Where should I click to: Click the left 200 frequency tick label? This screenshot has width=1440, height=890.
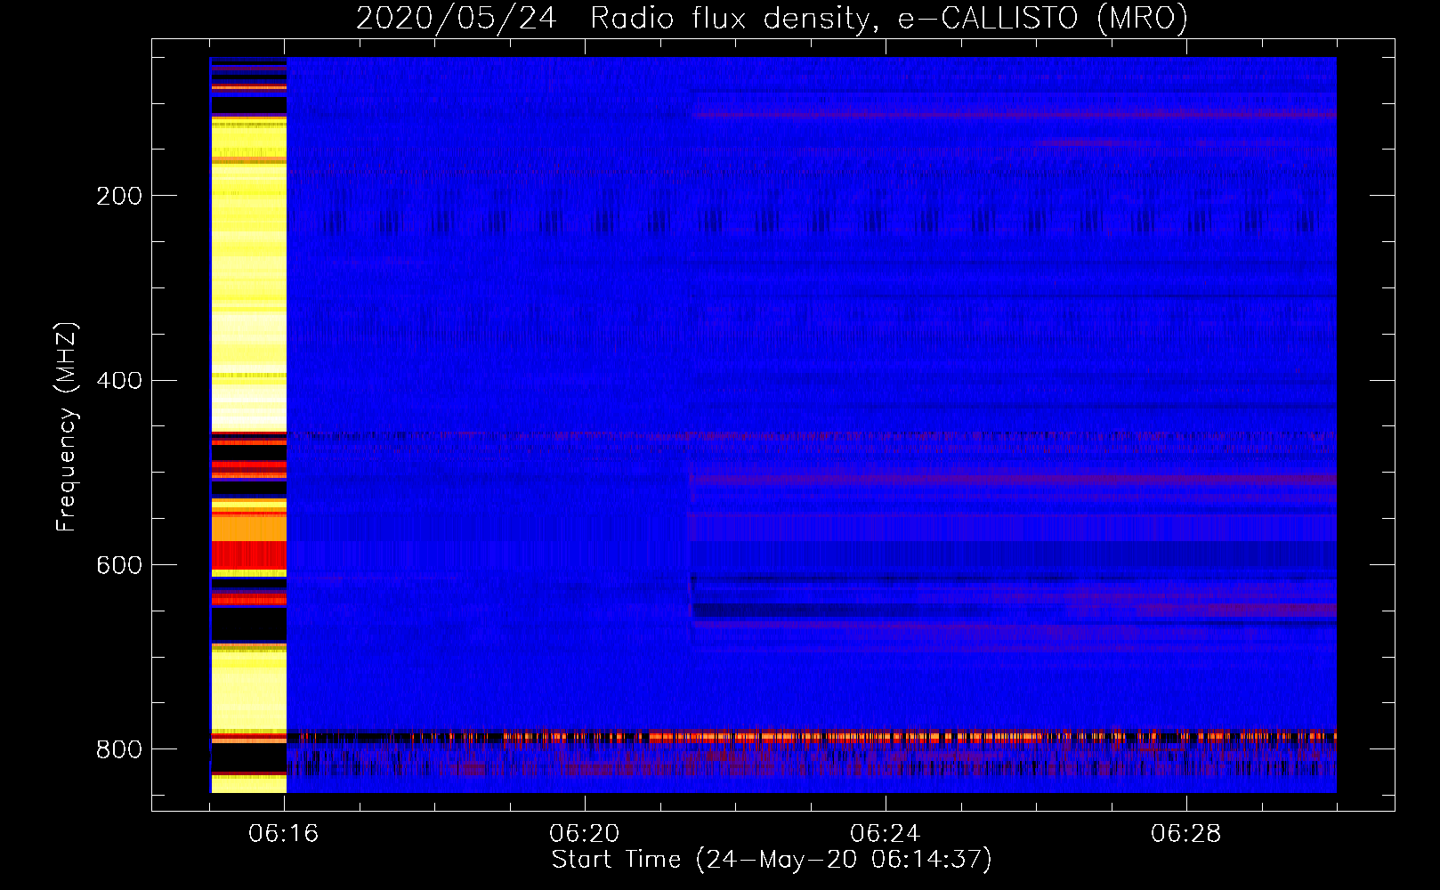[x=118, y=196]
